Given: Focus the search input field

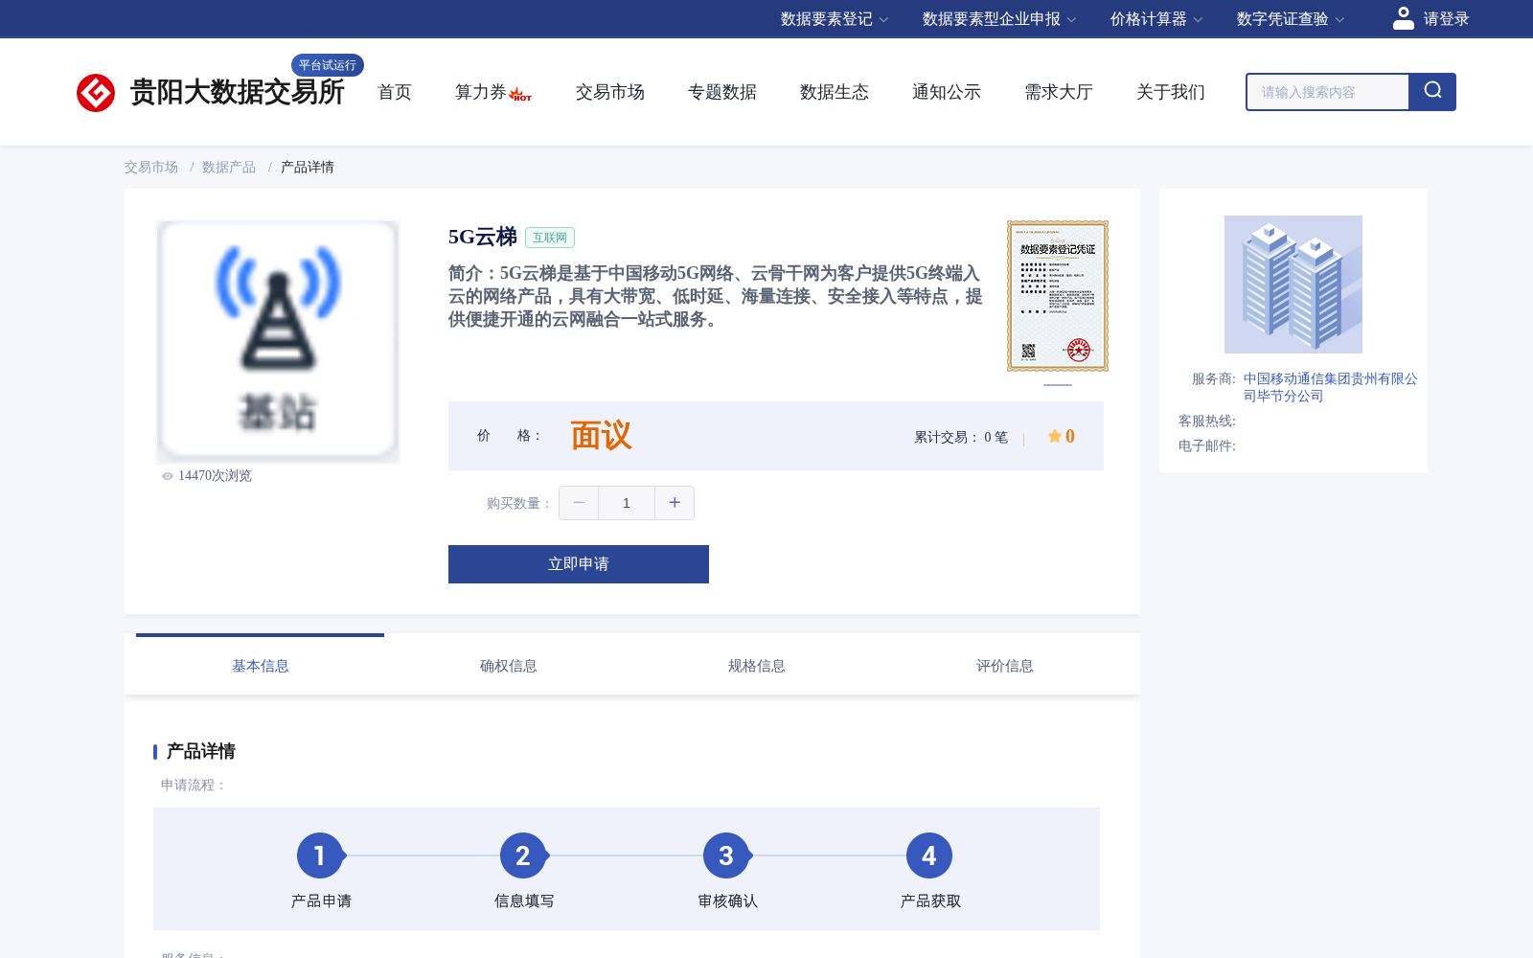Looking at the screenshot, I should coord(1328,92).
